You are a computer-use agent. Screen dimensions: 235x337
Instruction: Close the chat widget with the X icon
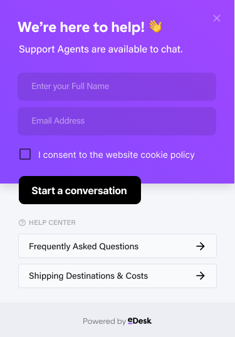pyautogui.click(x=217, y=18)
